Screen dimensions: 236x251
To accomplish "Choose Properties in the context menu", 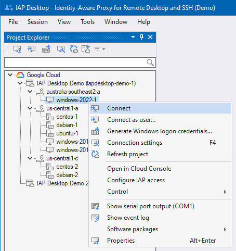I will (160, 241).
